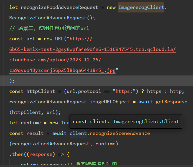193x167 pixels.
Task: Click the 'let runtime' variable name
Action: click(x=31, y=123)
